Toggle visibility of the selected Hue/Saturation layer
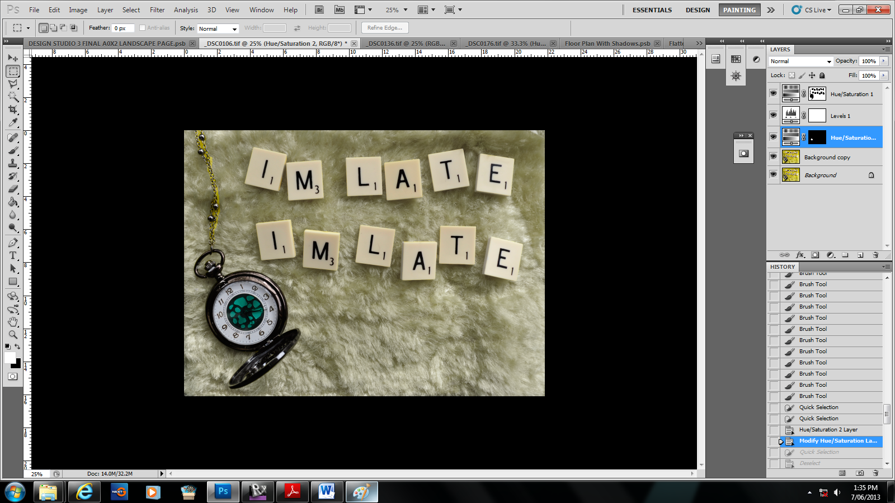Image resolution: width=895 pixels, height=503 pixels. point(774,137)
